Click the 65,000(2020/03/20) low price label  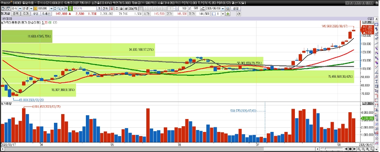click(32, 100)
